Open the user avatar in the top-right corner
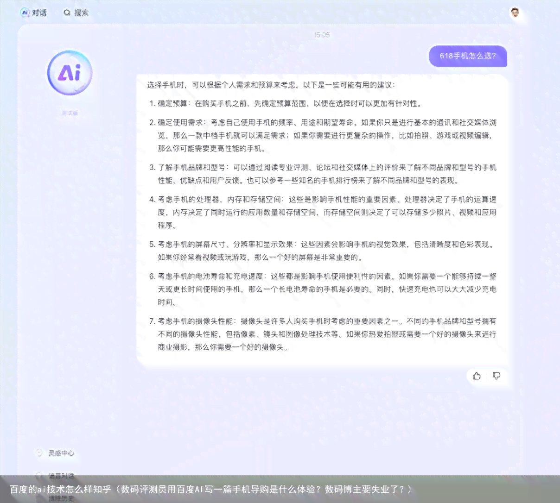This screenshot has height=503, width=560. [515, 13]
